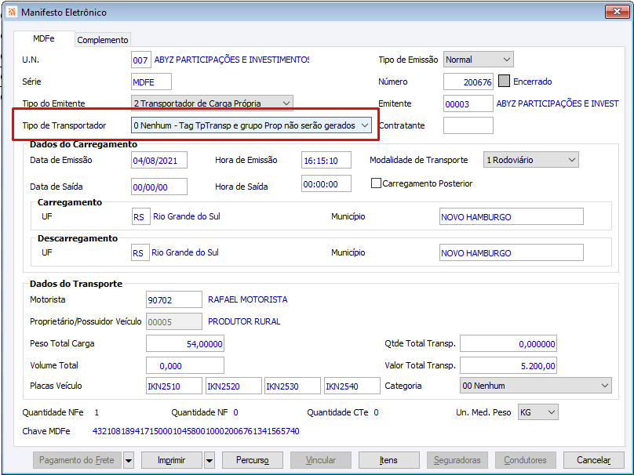Click the Qtde Total Transp. field
Screen dimensions: 634x475
pyautogui.click(x=508, y=343)
